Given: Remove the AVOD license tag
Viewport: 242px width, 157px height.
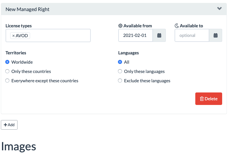Looking at the screenshot, I should tap(13, 36).
